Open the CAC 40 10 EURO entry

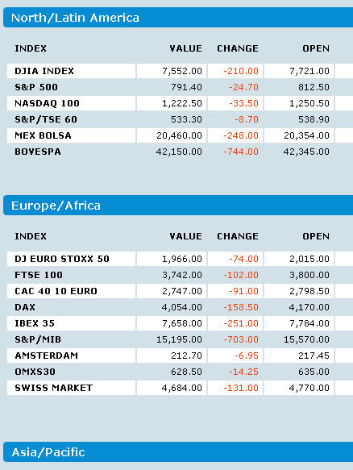tap(56, 291)
